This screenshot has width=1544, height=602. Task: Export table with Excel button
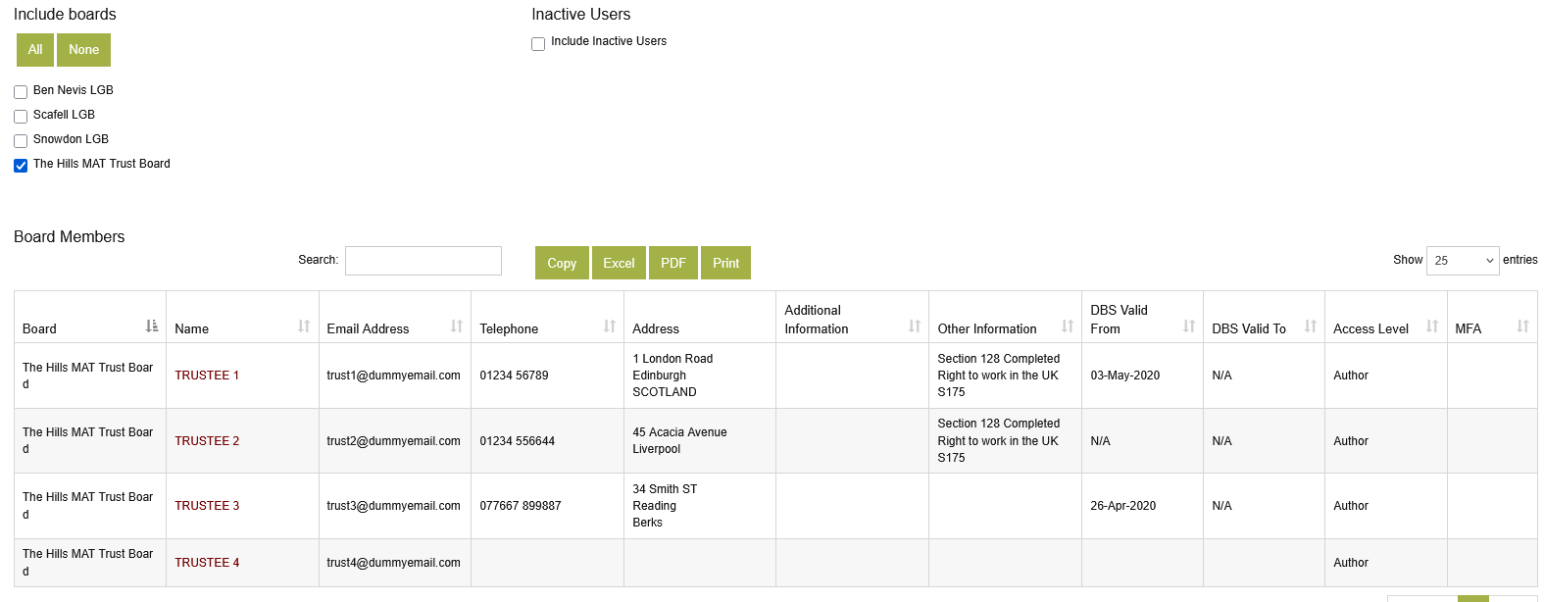pos(619,263)
